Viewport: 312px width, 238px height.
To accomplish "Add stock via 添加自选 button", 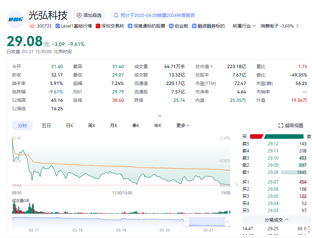I will pyautogui.click(x=89, y=15).
